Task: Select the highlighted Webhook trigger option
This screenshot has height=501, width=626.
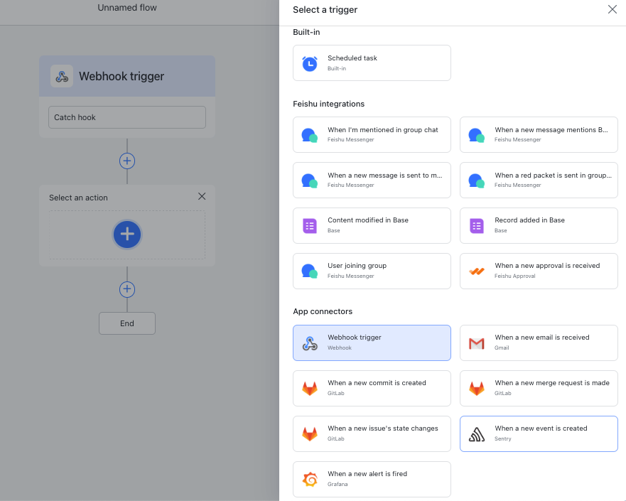Action: click(x=372, y=343)
